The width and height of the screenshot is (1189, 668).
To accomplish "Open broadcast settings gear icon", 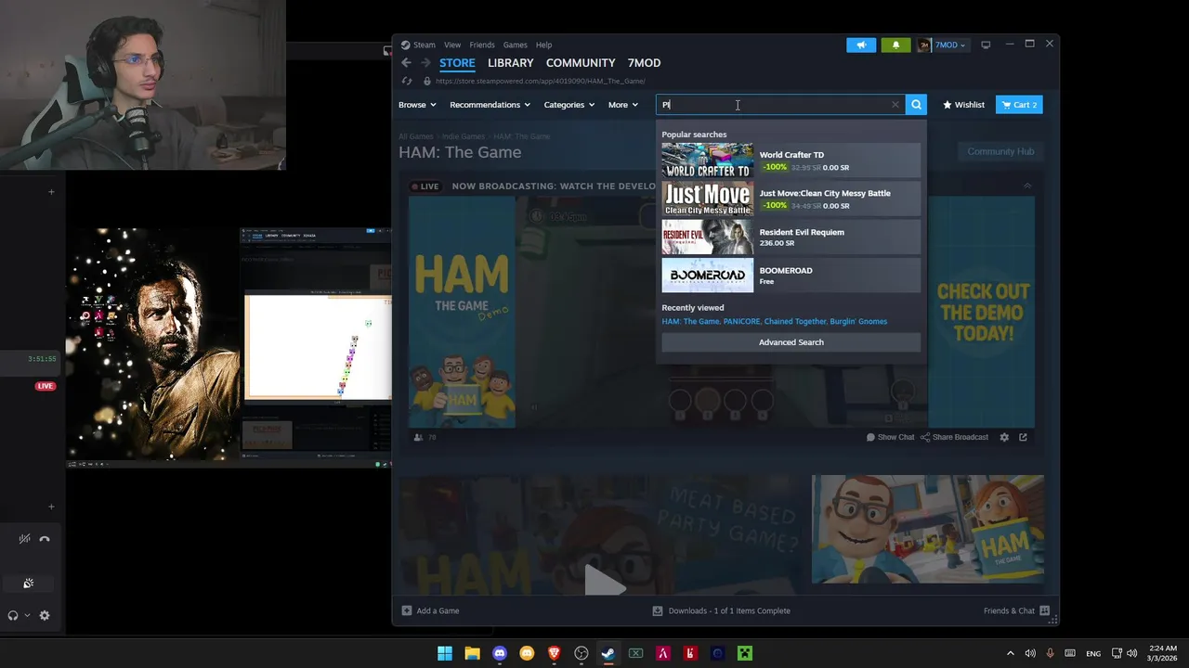I will tap(1004, 437).
